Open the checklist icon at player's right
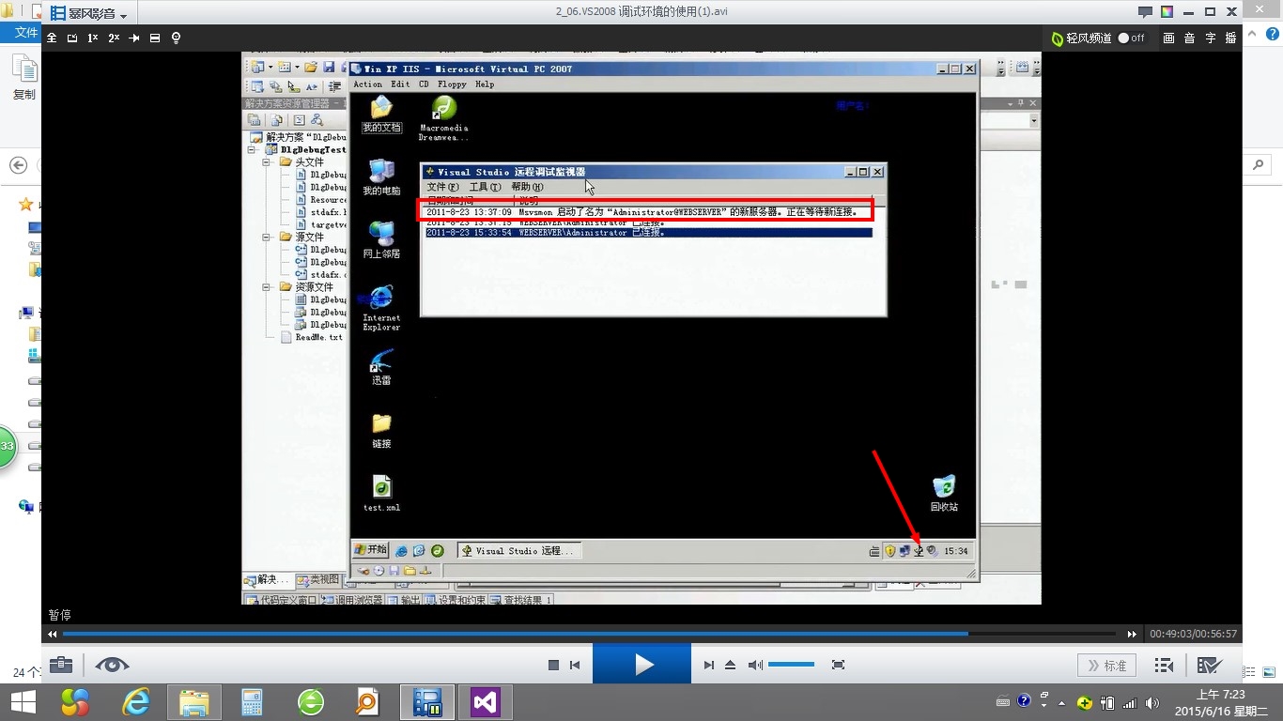The width and height of the screenshot is (1283, 721). click(x=1210, y=665)
